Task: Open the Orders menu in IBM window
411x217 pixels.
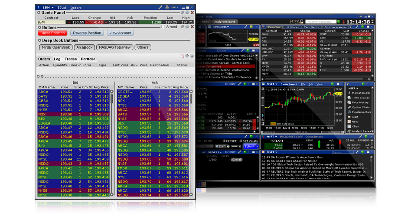Action: coord(76,8)
